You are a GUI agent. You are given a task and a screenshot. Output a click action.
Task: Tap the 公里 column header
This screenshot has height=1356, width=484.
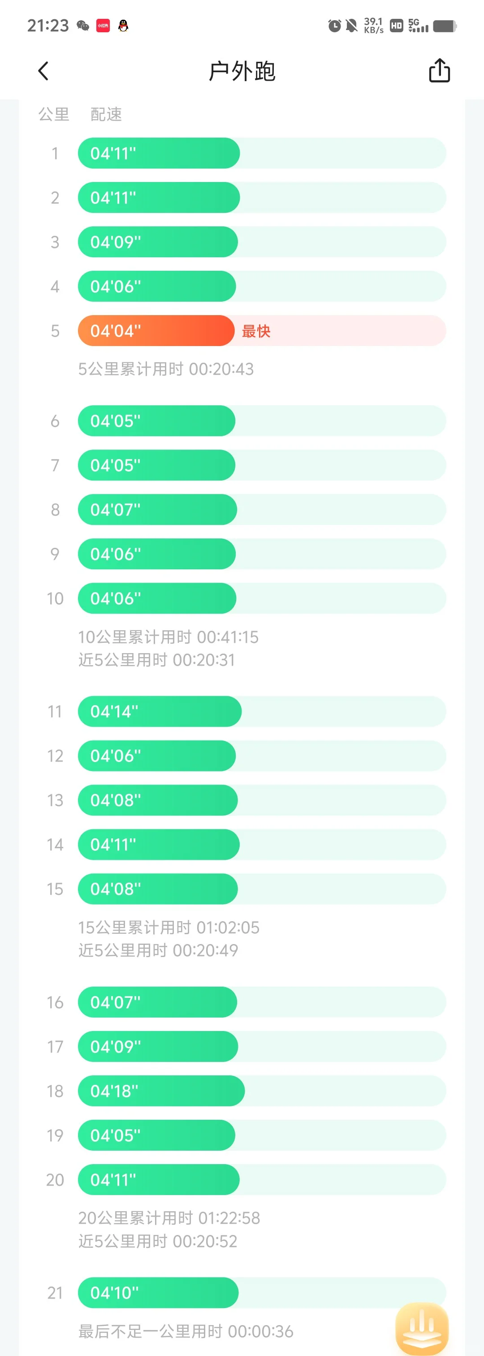pyautogui.click(x=54, y=114)
